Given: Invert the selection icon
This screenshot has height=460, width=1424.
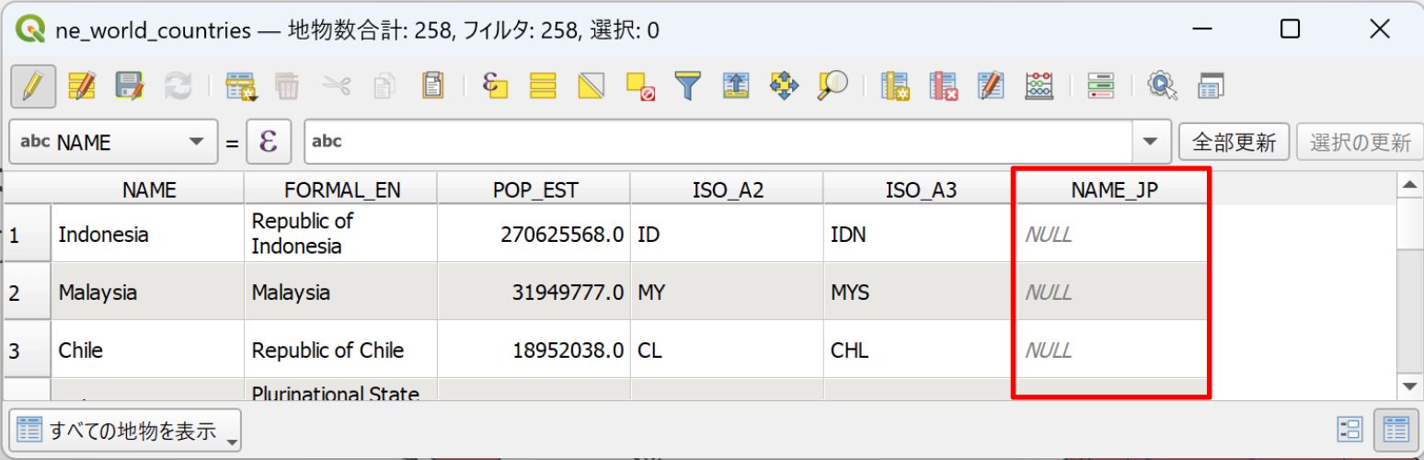Looking at the screenshot, I should 591,86.
